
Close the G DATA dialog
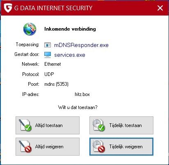coord(160,8)
